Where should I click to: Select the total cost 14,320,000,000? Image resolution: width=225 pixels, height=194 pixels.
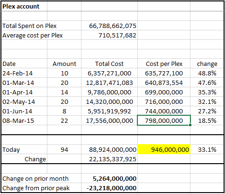(109, 102)
